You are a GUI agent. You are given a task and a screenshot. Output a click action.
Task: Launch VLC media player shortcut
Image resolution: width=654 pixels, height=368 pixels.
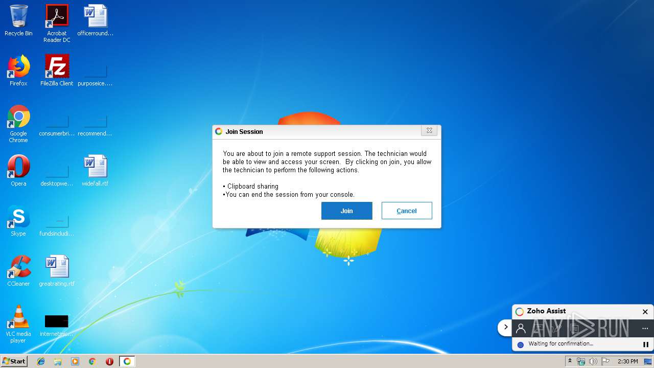click(x=18, y=324)
